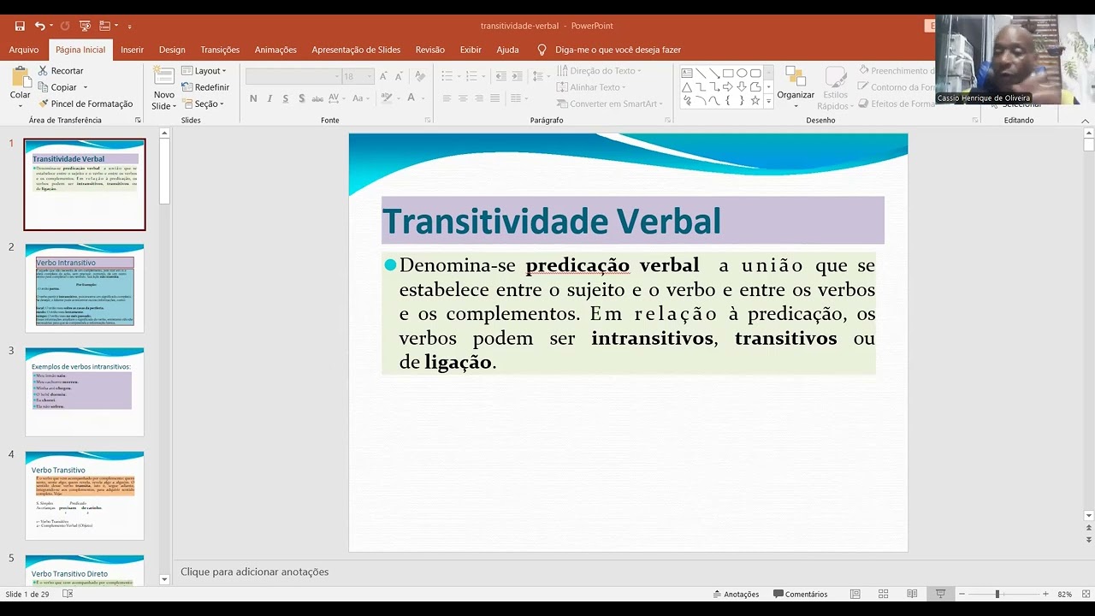Screen dimensions: 1095x616
Task: Open the Revisão tab
Action: (430, 50)
